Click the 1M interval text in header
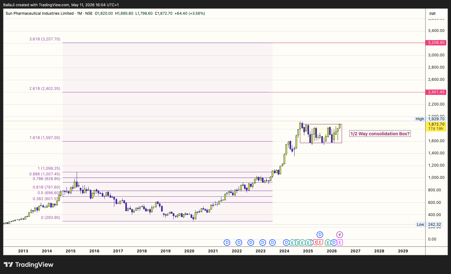The image size is (451, 274). [79, 13]
